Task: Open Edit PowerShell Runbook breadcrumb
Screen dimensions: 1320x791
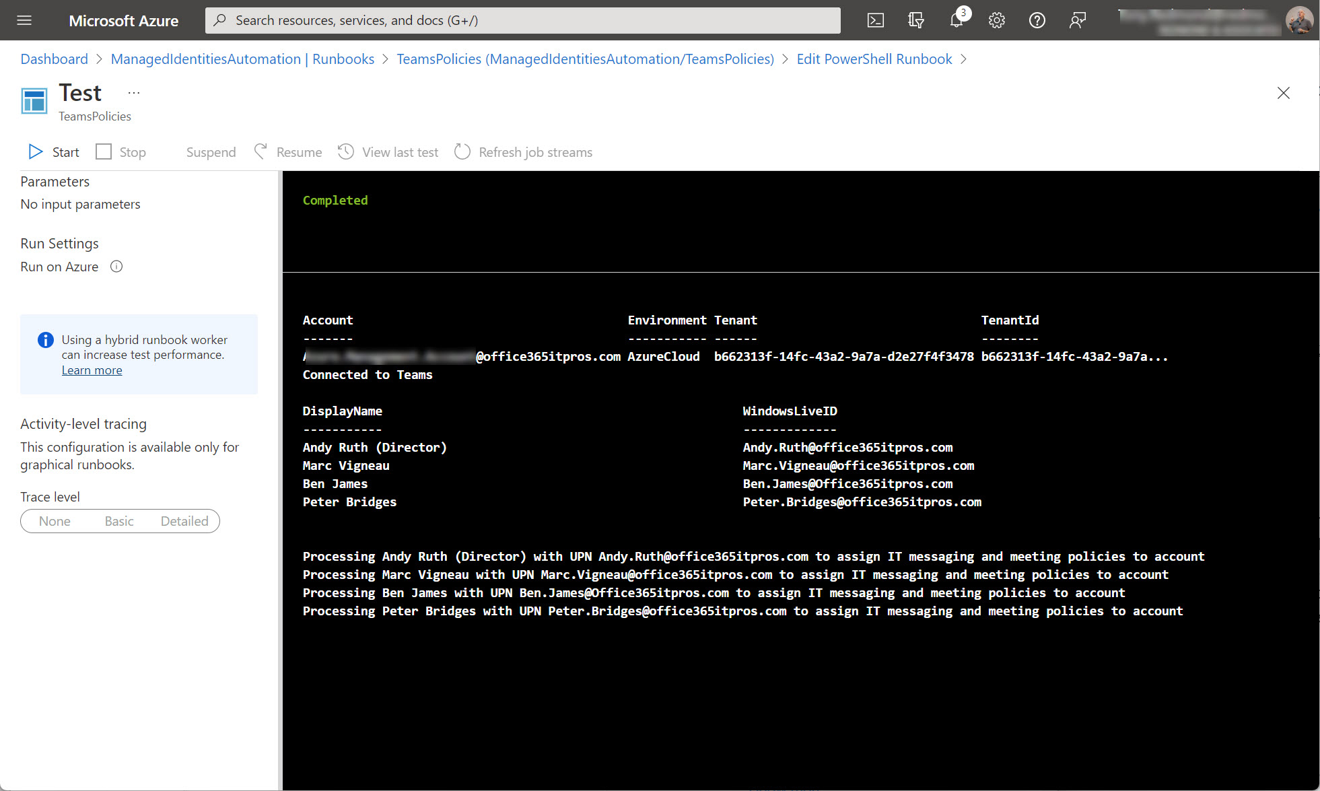Action: tap(874, 59)
